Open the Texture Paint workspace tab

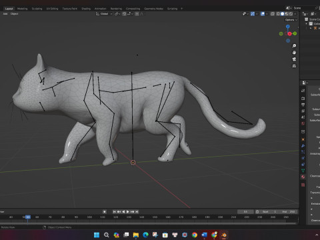69,9
